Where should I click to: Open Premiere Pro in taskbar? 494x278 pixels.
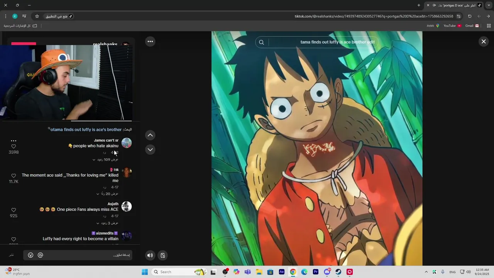(x=316, y=272)
